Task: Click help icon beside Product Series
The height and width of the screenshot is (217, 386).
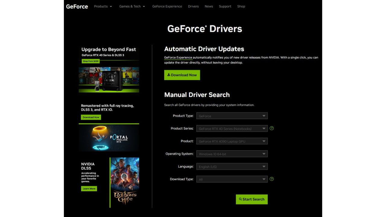Action: (x=272, y=128)
